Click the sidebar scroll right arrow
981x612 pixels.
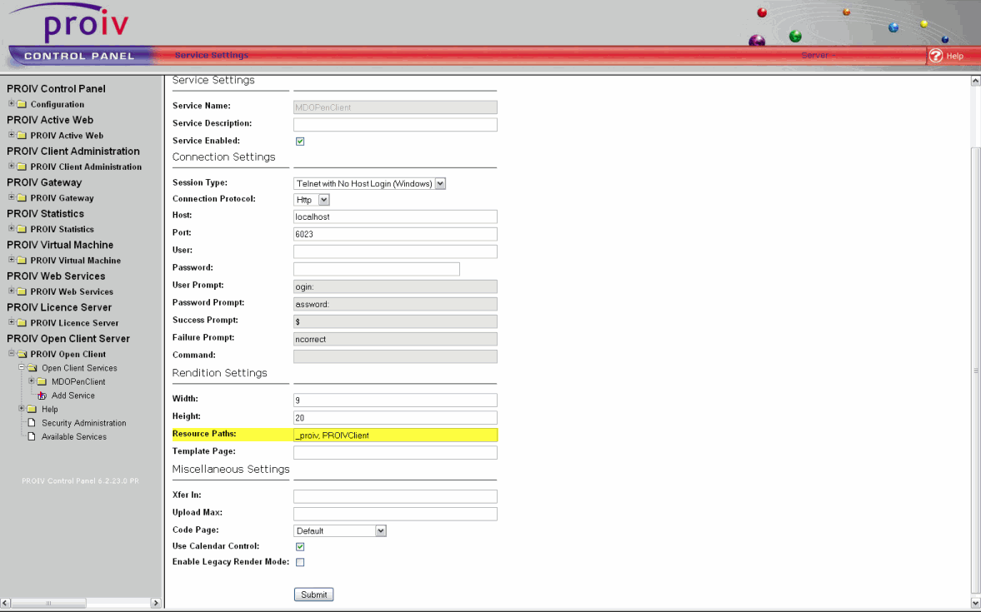click(x=156, y=603)
